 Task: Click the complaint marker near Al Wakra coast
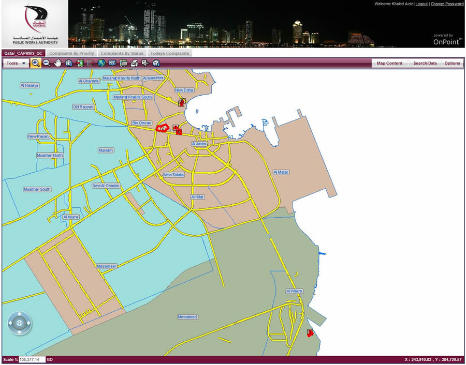coord(310,333)
